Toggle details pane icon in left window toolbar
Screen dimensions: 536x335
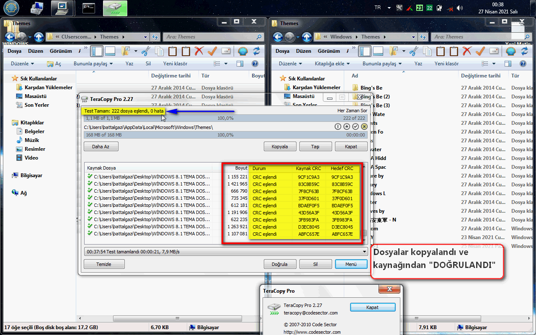110,51
